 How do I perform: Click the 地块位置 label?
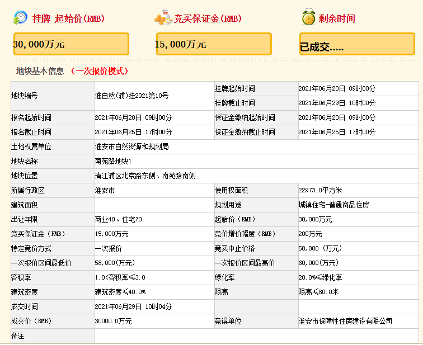pos(24,176)
